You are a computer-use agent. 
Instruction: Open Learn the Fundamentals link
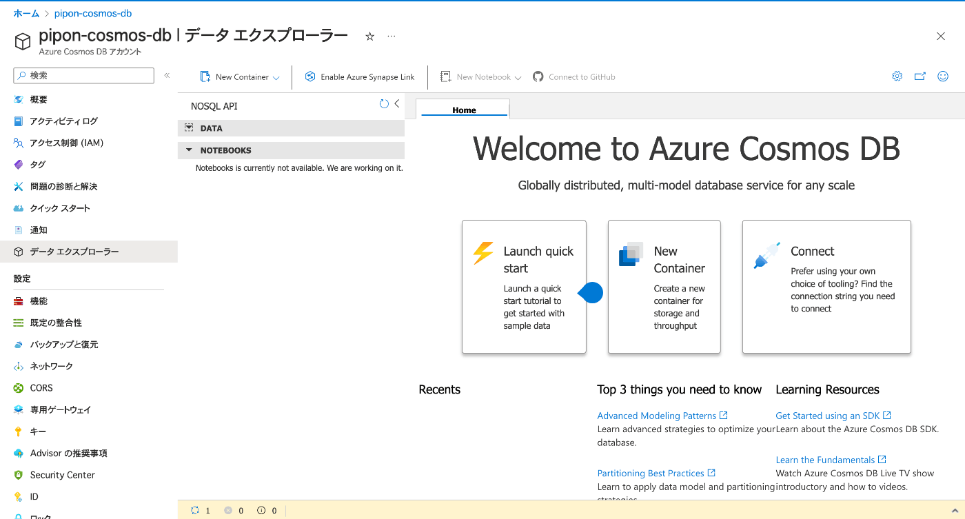click(831, 460)
